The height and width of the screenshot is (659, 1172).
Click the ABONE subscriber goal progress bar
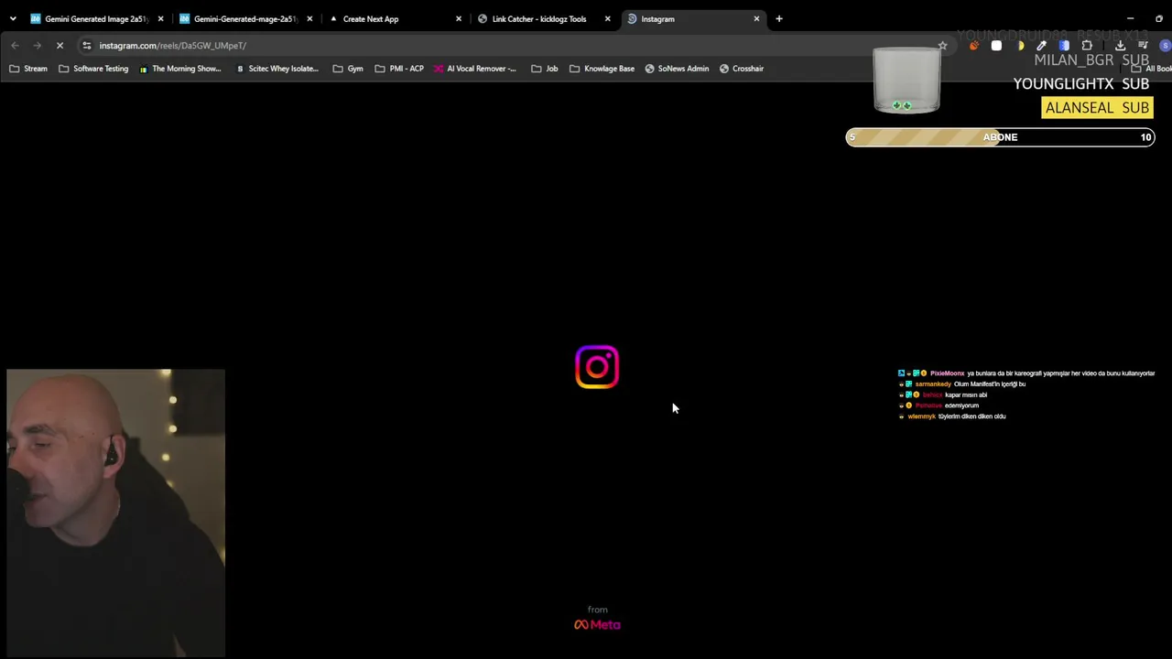(1000, 137)
